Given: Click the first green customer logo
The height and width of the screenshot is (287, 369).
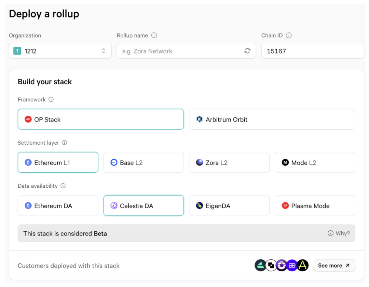Looking at the screenshot, I should click(x=260, y=266).
